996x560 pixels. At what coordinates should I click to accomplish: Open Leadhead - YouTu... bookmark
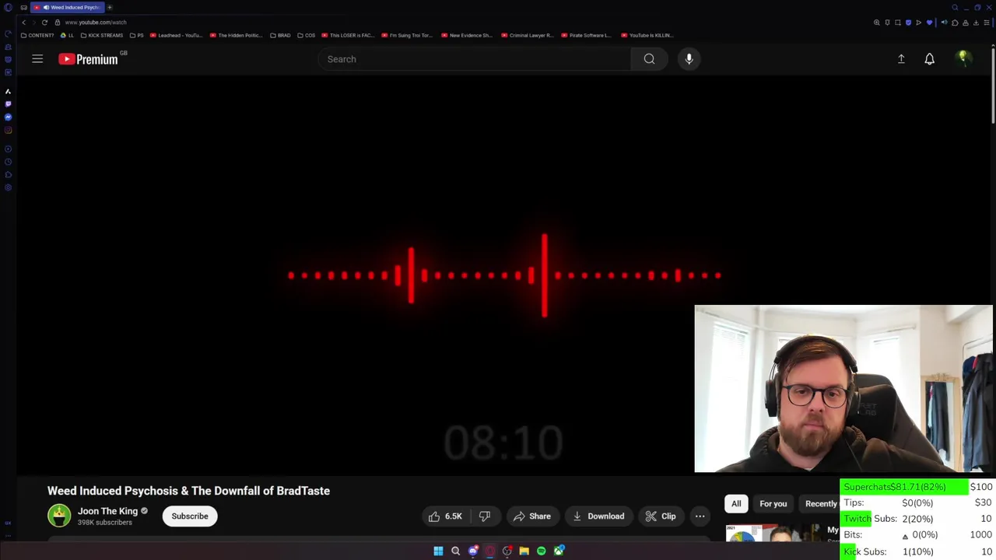(177, 35)
